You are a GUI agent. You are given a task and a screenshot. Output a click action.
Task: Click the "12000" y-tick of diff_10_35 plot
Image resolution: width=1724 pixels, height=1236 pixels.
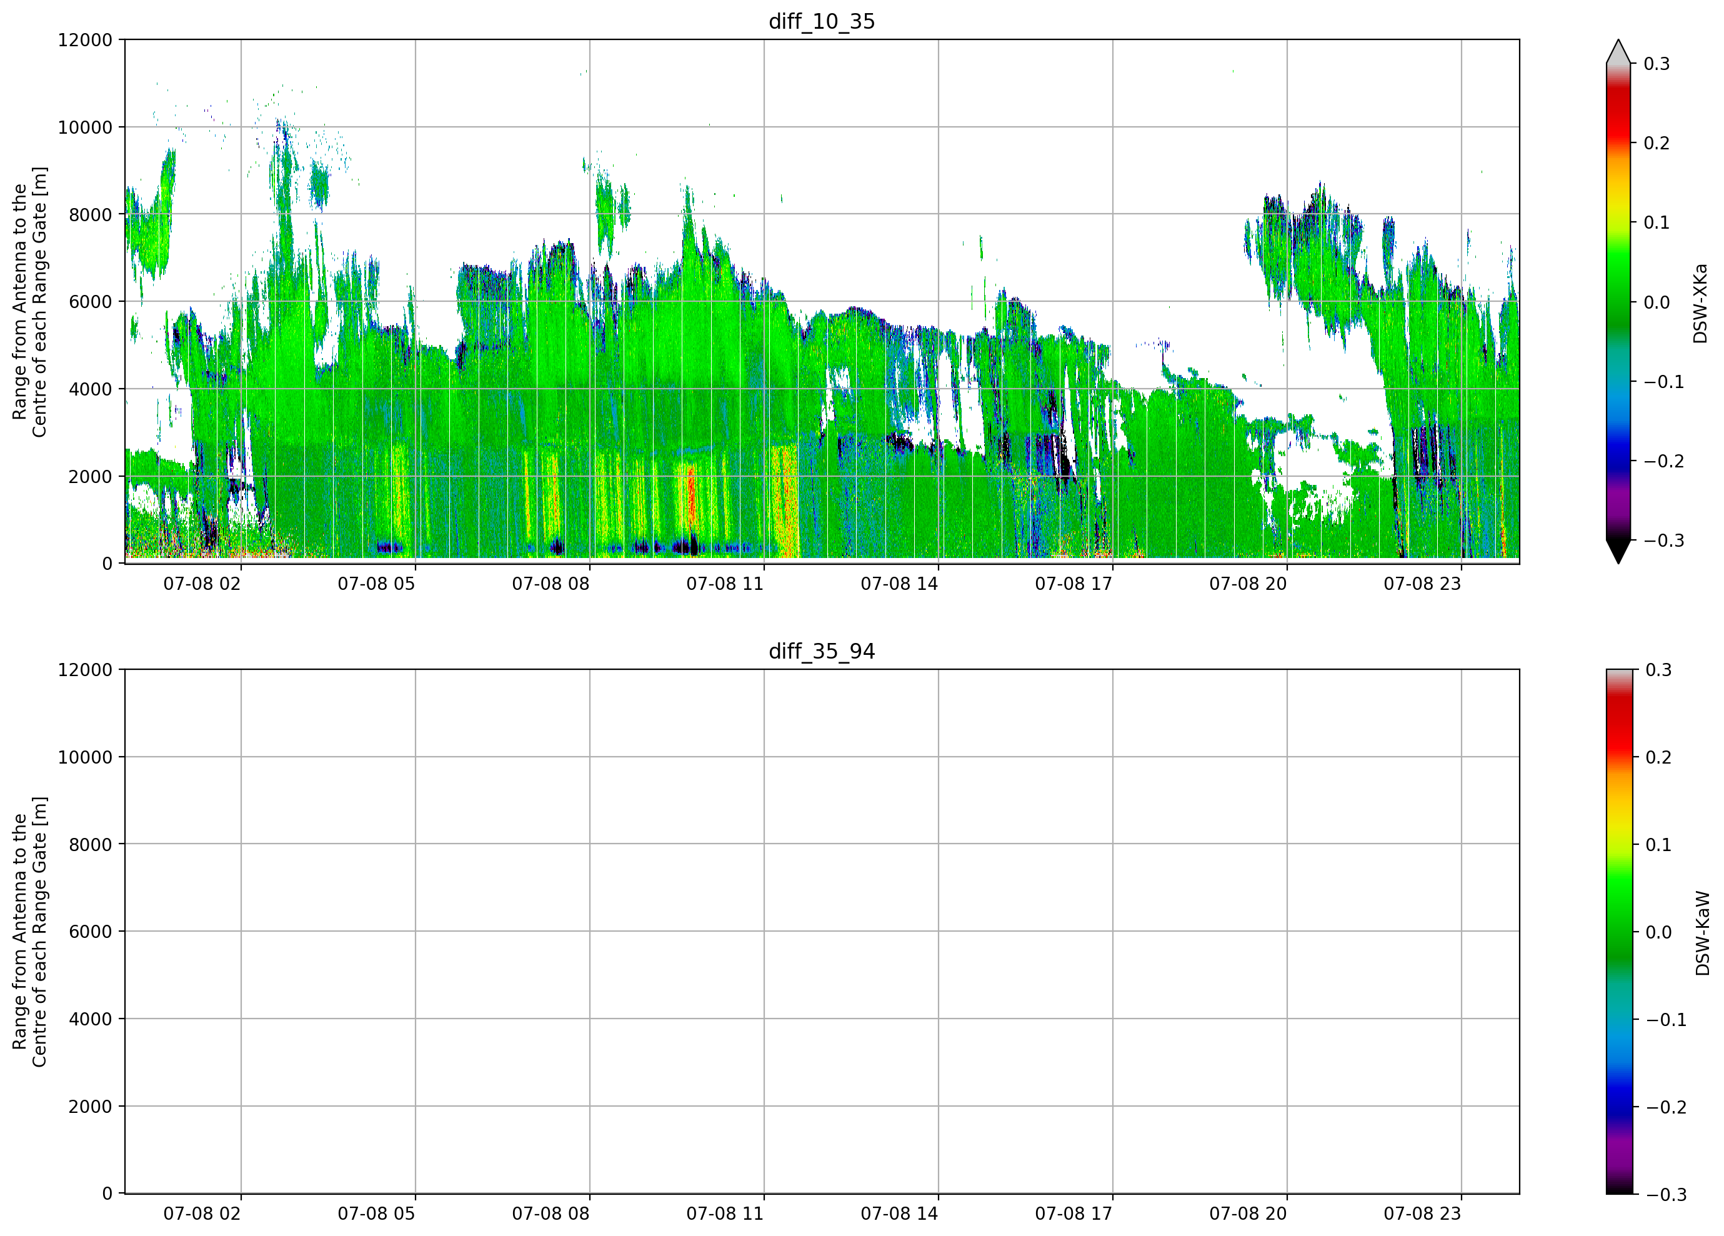click(85, 40)
